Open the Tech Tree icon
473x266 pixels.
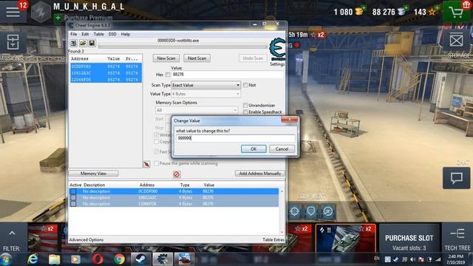[457, 234]
